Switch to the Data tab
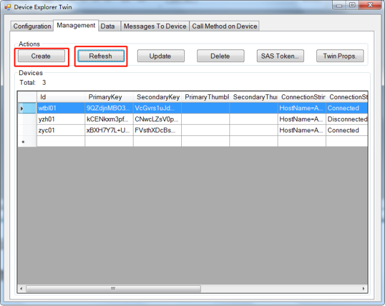385x306 pixels. pos(108,26)
